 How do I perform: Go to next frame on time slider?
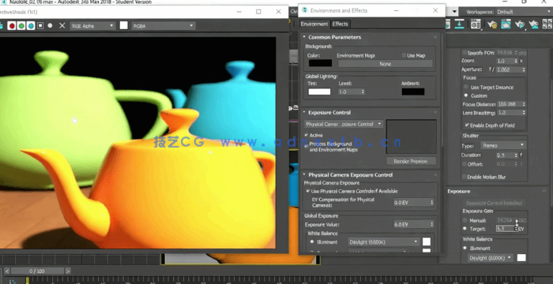(x=68, y=271)
